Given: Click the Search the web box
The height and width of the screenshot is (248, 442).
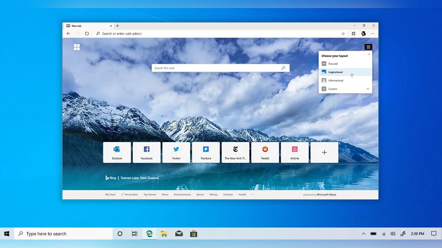Looking at the screenshot, I should pos(217,68).
